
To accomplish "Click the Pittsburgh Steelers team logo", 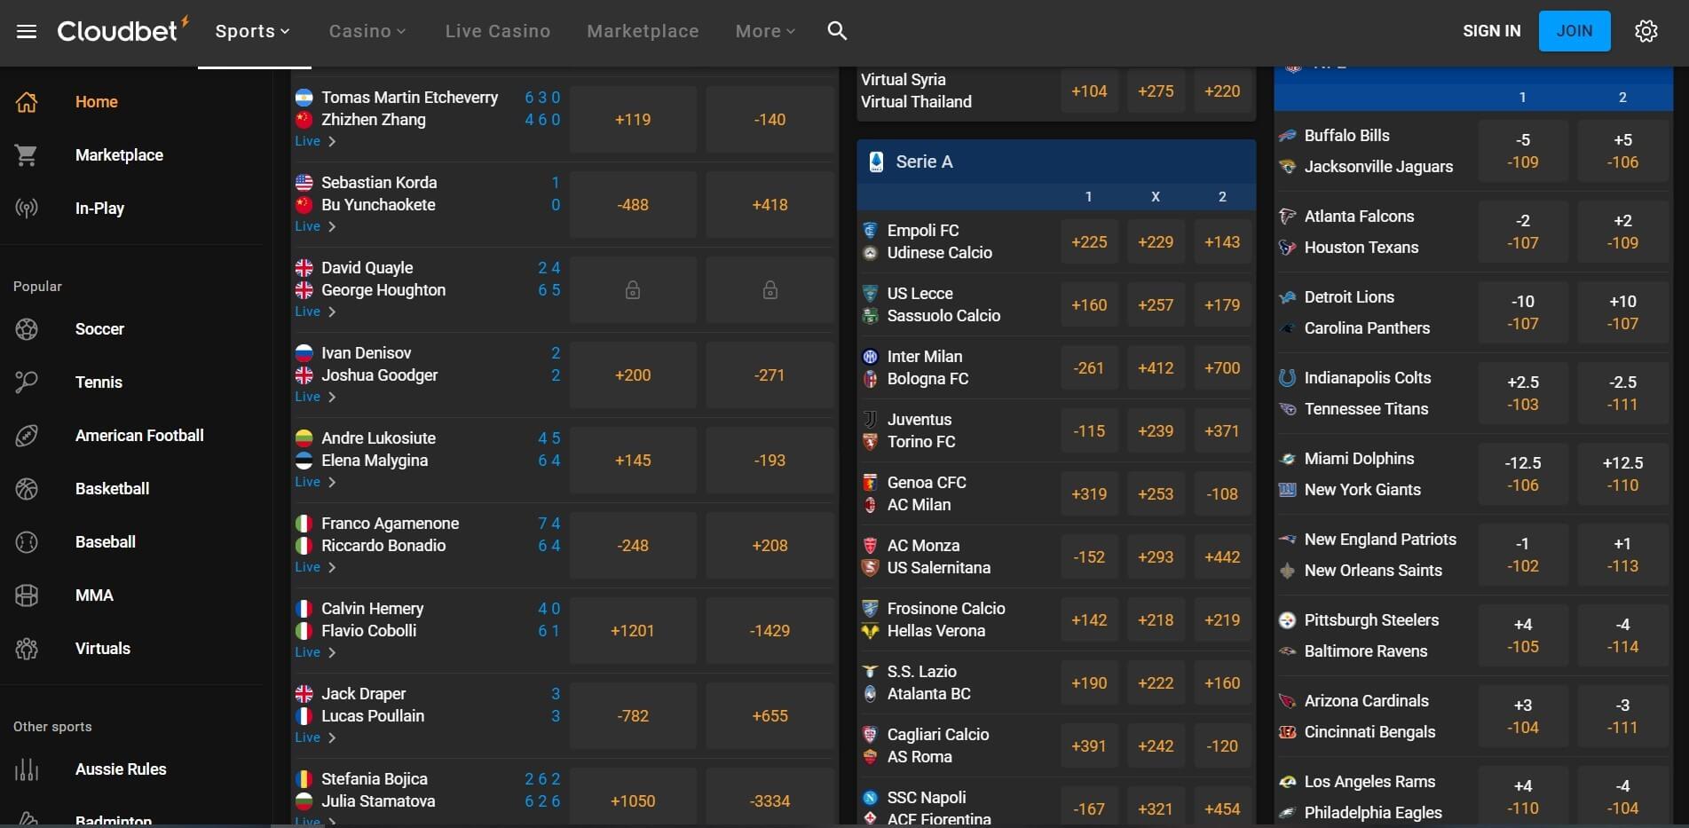I will point(1287,620).
